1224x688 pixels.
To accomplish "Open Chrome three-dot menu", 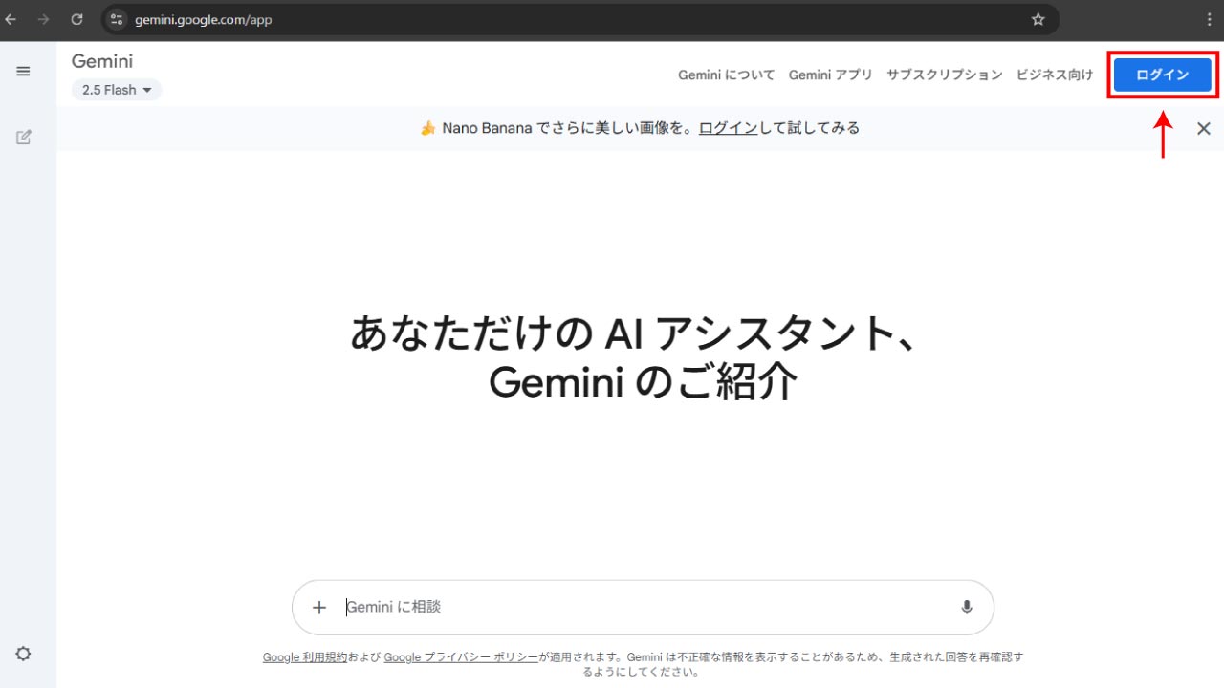I will click(x=1211, y=19).
